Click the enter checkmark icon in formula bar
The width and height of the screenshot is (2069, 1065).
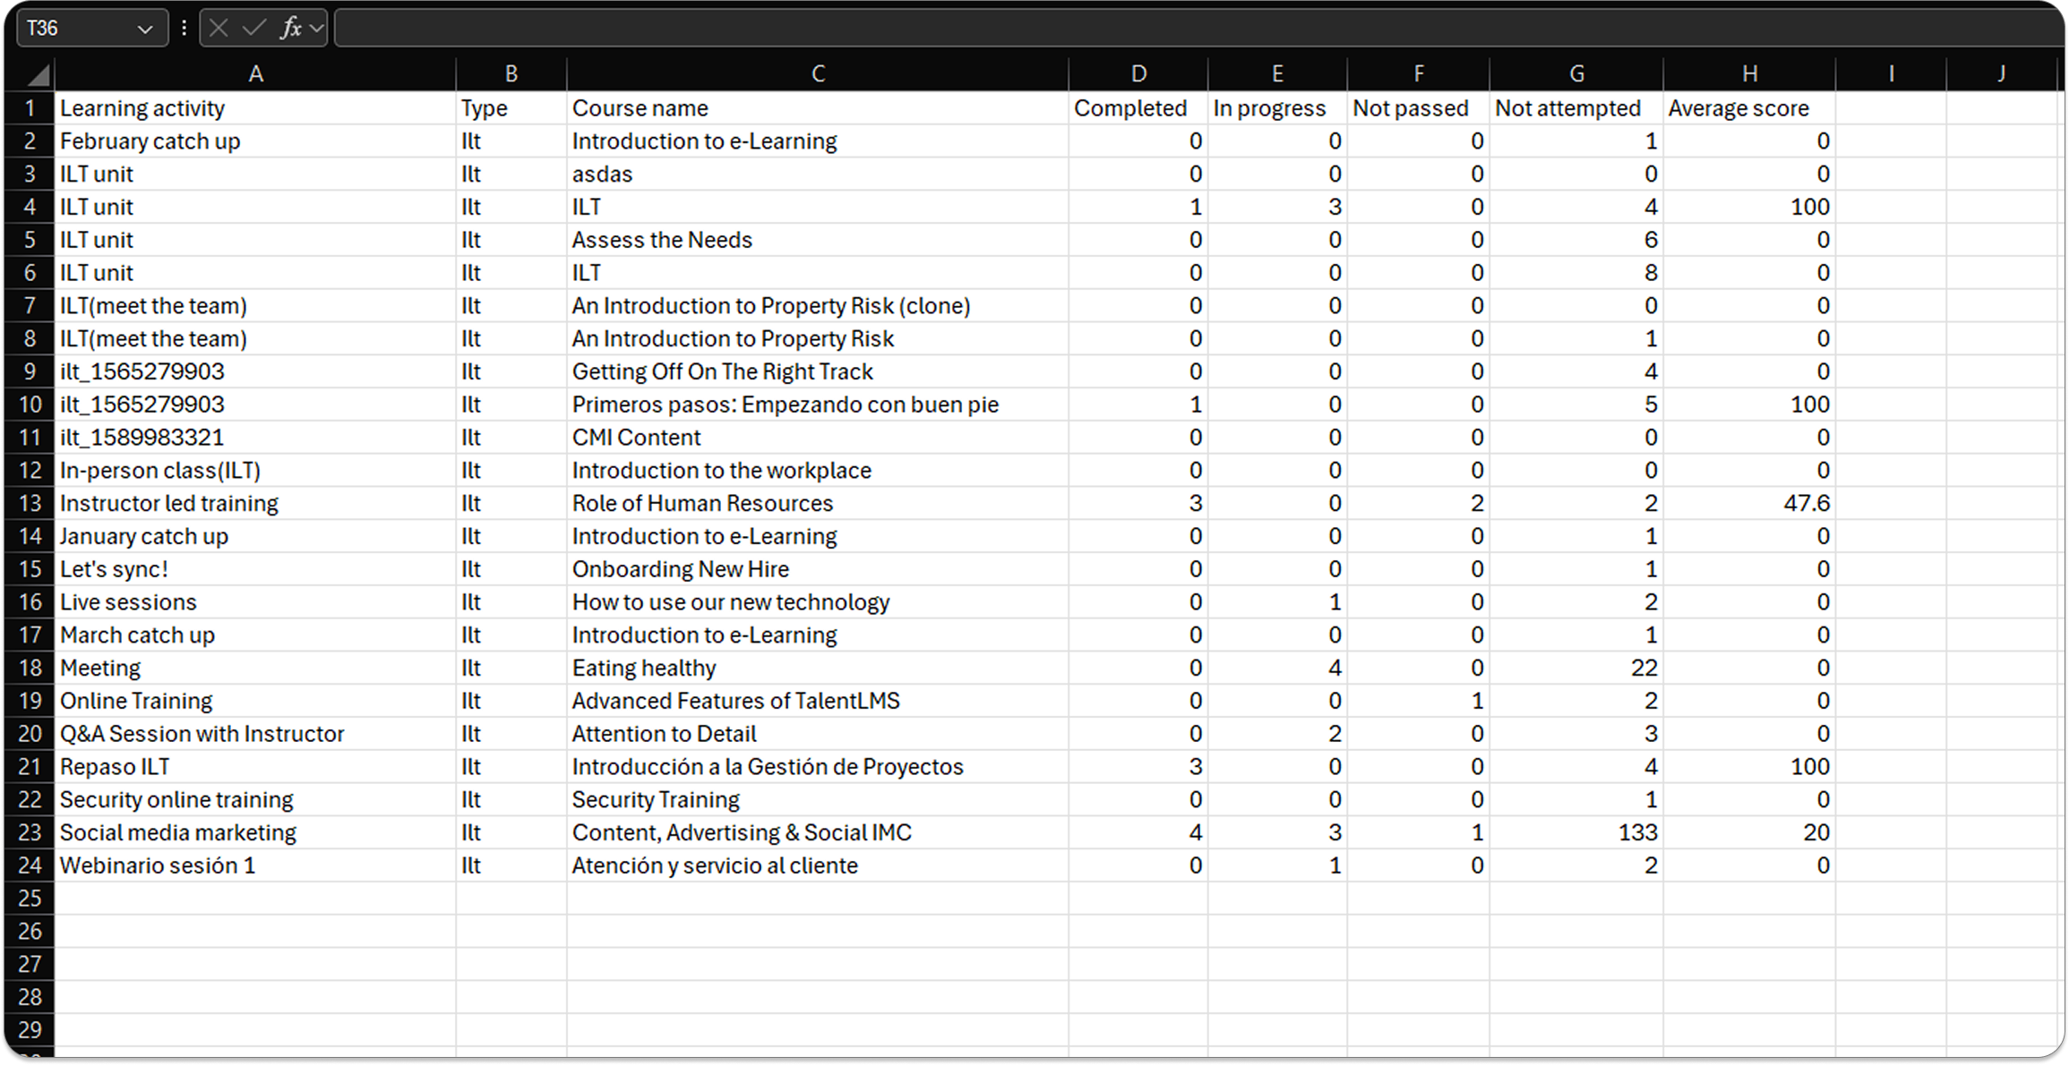[x=254, y=29]
